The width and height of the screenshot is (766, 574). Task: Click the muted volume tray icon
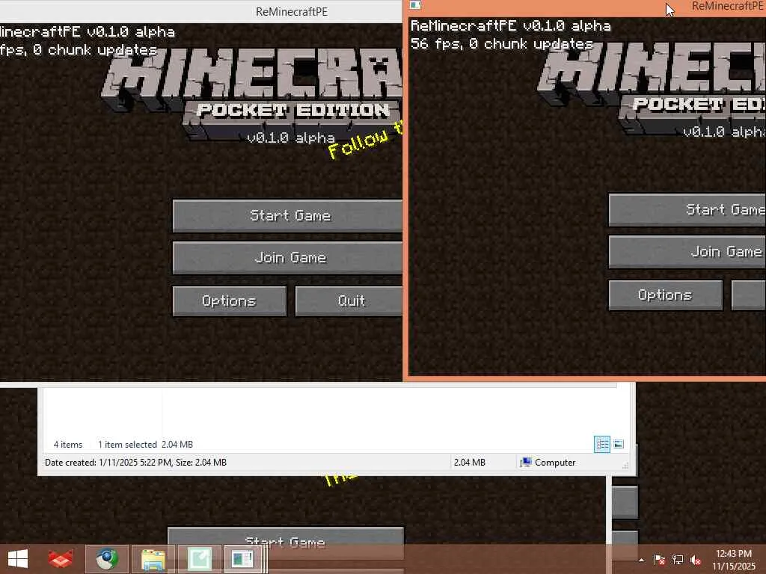pyautogui.click(x=696, y=560)
